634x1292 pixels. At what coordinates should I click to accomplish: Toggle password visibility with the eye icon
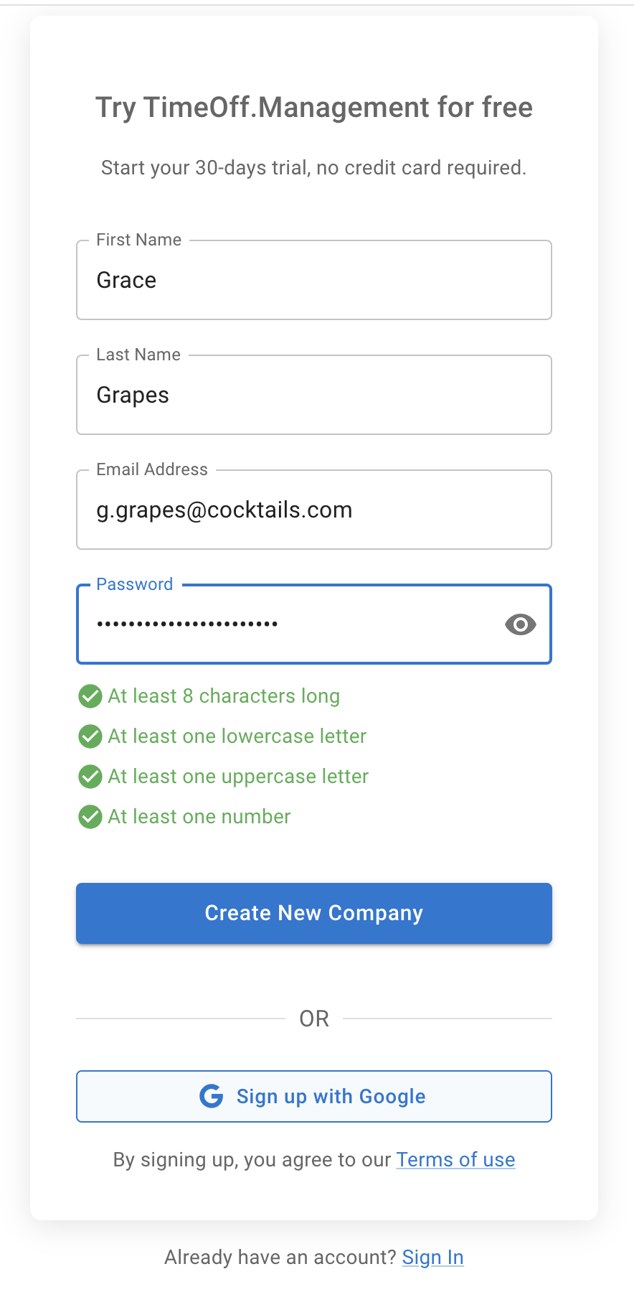click(x=520, y=624)
